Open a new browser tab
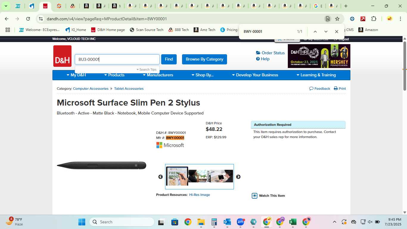 pyautogui.click(x=346, y=6)
